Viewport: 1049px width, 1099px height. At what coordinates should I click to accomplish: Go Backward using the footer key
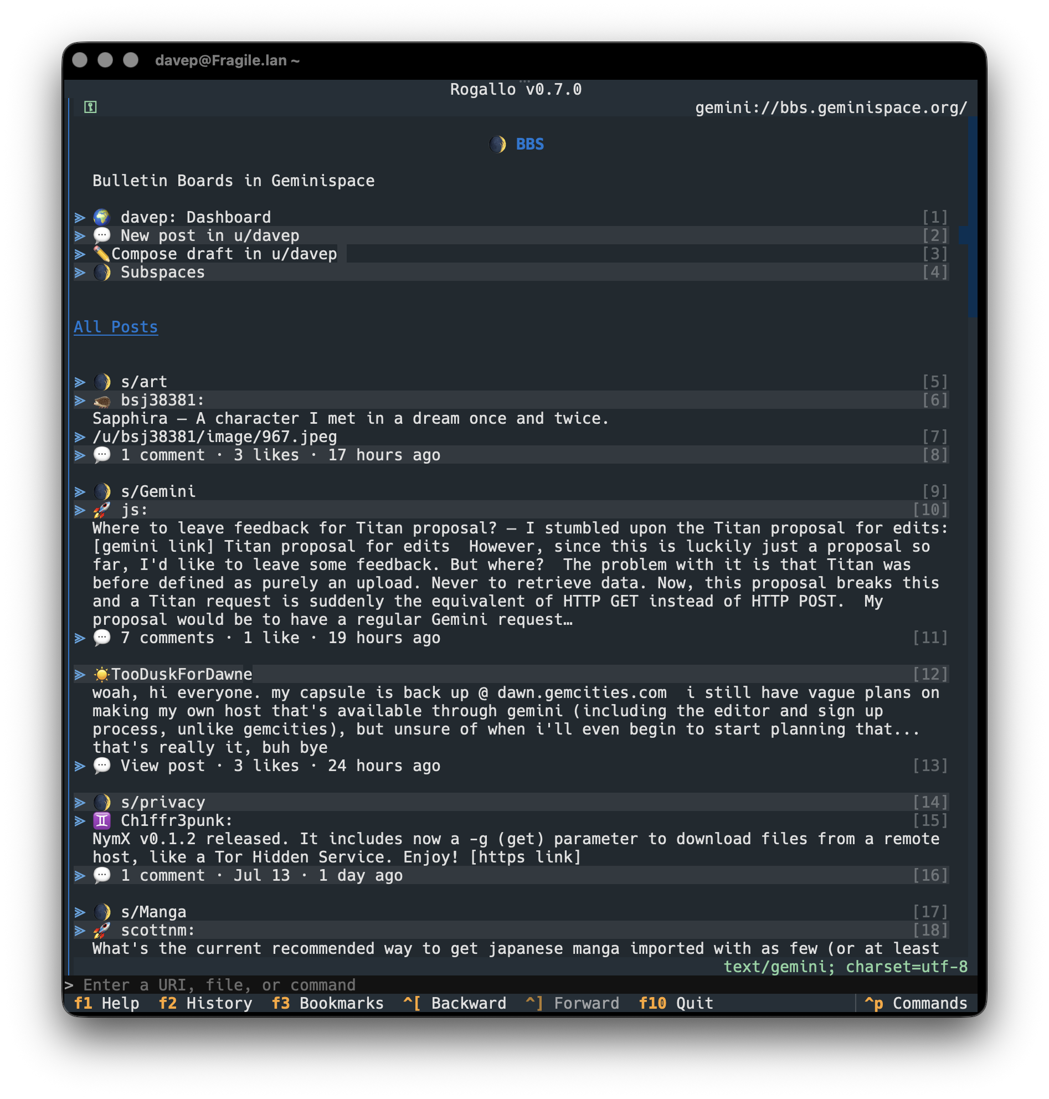point(455,1003)
